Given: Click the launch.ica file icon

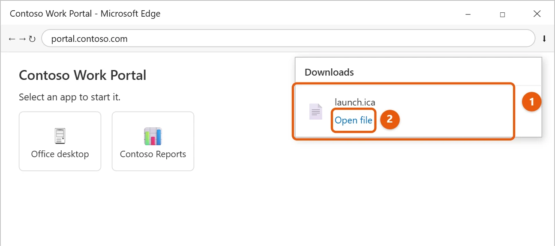Looking at the screenshot, I should click(x=315, y=112).
